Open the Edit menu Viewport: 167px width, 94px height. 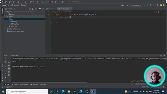10,2
